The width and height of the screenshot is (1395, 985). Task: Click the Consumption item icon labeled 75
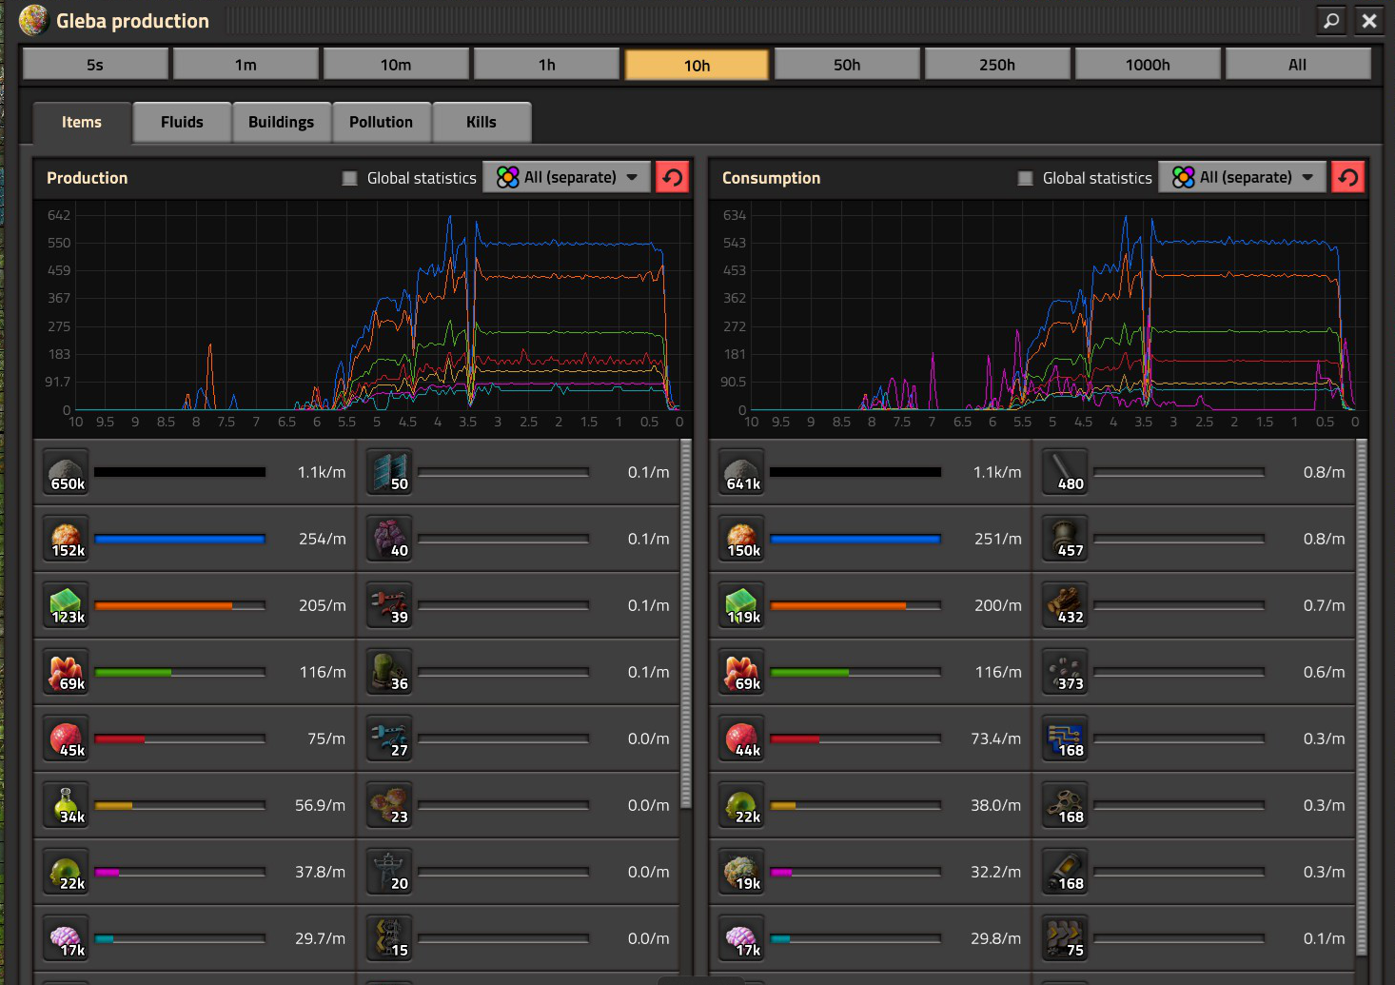tap(1065, 938)
